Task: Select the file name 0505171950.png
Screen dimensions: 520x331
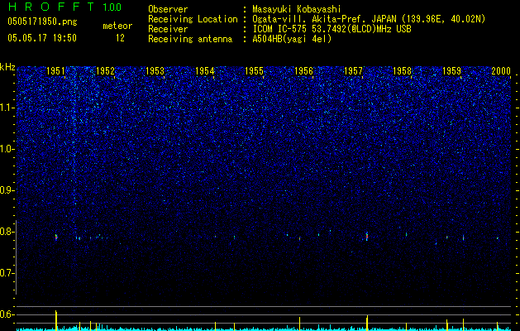Action: click(x=42, y=22)
